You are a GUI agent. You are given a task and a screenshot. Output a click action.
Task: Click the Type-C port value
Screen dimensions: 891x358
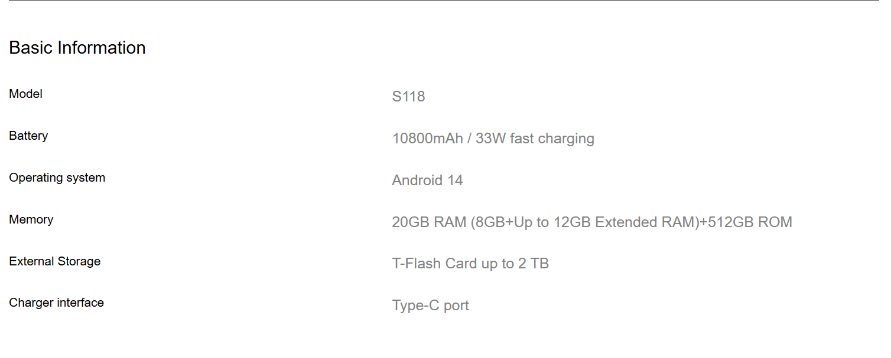tap(431, 306)
